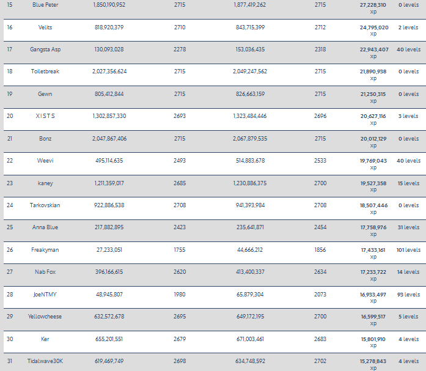The height and width of the screenshot is (371, 426).
Task: Click the player name Gewn
Action: 45,94
